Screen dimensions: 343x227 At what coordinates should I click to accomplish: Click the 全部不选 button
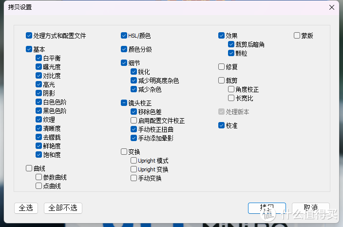coord(63,208)
